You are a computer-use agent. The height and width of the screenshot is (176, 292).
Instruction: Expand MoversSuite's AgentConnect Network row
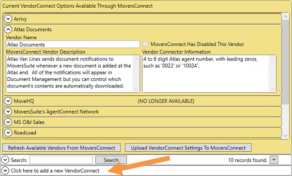point(8,112)
